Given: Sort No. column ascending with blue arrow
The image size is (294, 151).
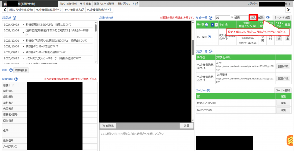Looking at the screenshot, I should (212, 24).
